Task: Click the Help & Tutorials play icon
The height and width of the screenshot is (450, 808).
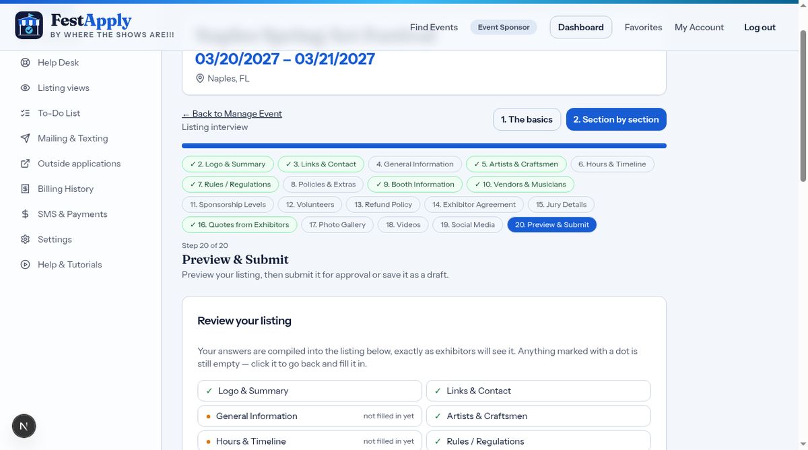Action: pyautogui.click(x=26, y=265)
